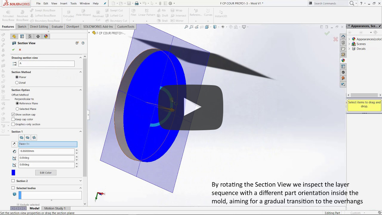Viewport: 382px width, 215px height.
Task: Collapse the Drawing section view group
Action: pyautogui.click(x=81, y=58)
